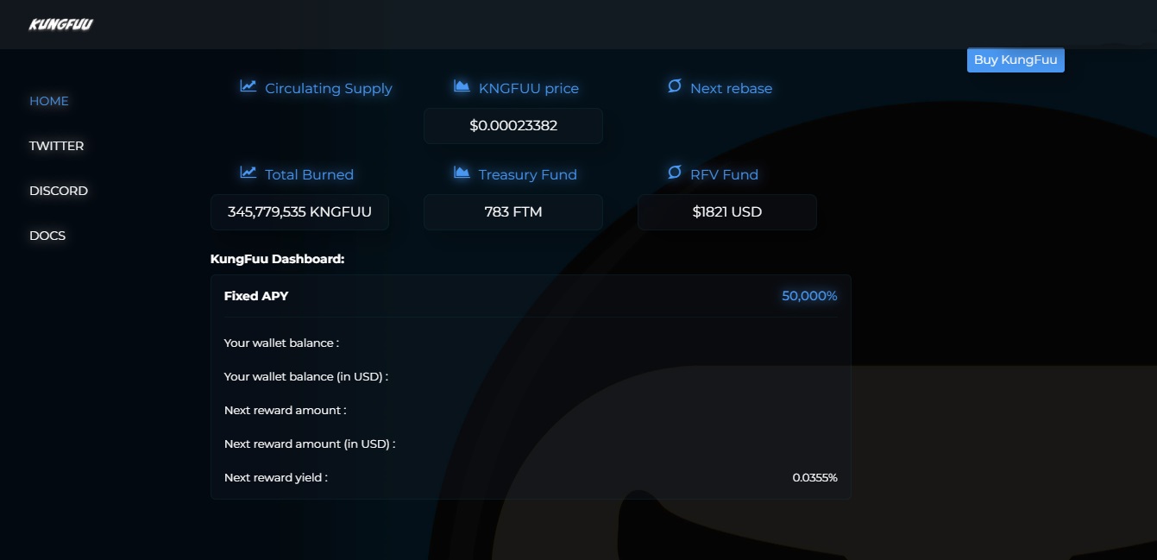Click the 'Next reward amount :' row

531,410
